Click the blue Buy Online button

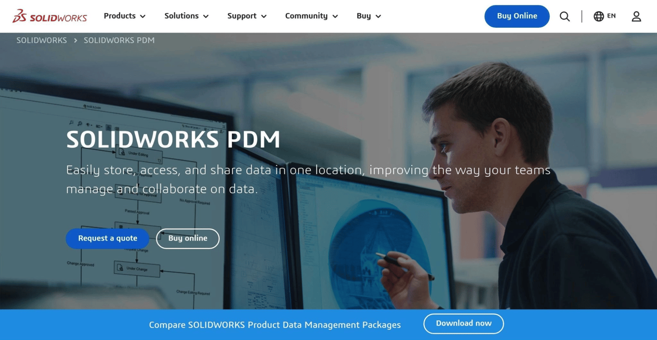pos(517,16)
